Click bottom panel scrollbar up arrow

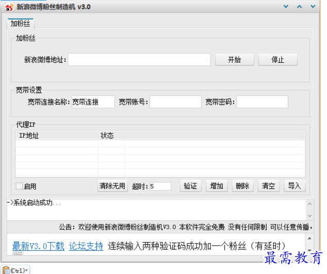[309, 238]
